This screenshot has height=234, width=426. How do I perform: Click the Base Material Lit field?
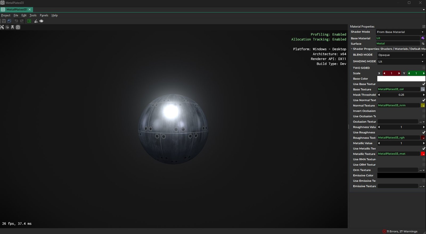click(x=398, y=38)
